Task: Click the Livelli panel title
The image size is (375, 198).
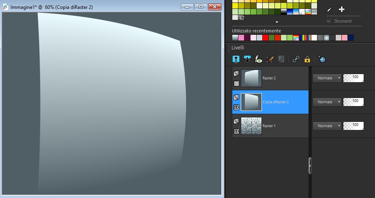Action: click(238, 47)
